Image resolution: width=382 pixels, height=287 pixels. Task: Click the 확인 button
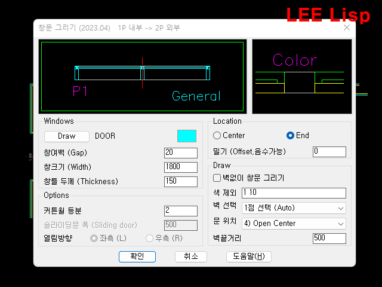(x=137, y=257)
